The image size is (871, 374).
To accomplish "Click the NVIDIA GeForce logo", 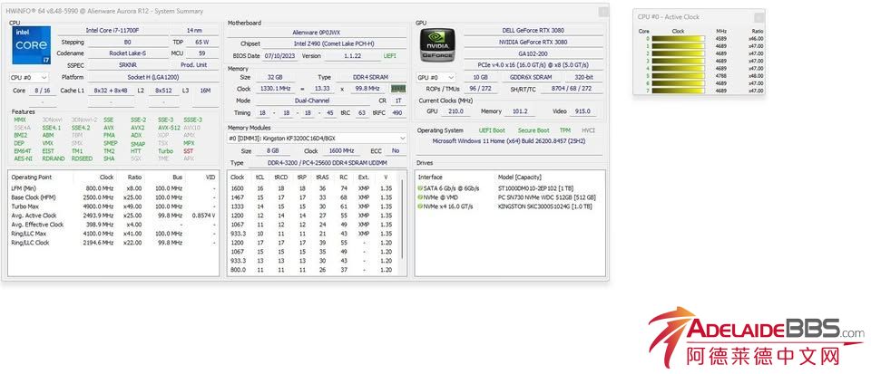I will tap(437, 45).
